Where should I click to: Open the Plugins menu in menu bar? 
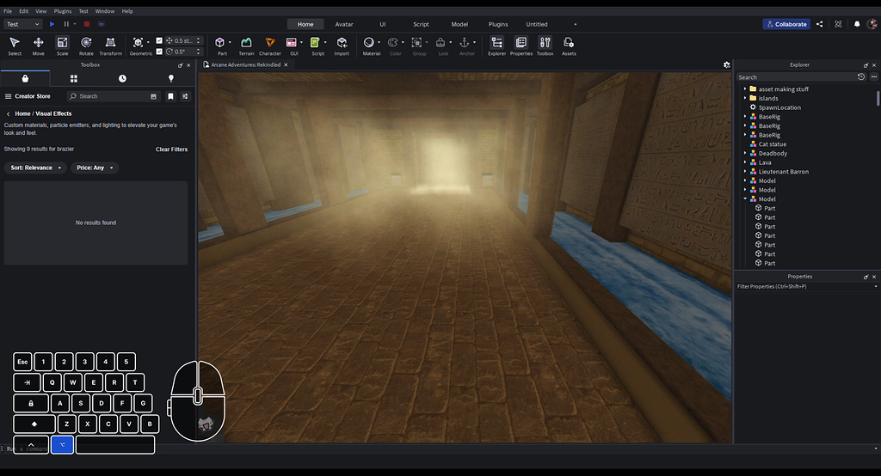click(62, 11)
